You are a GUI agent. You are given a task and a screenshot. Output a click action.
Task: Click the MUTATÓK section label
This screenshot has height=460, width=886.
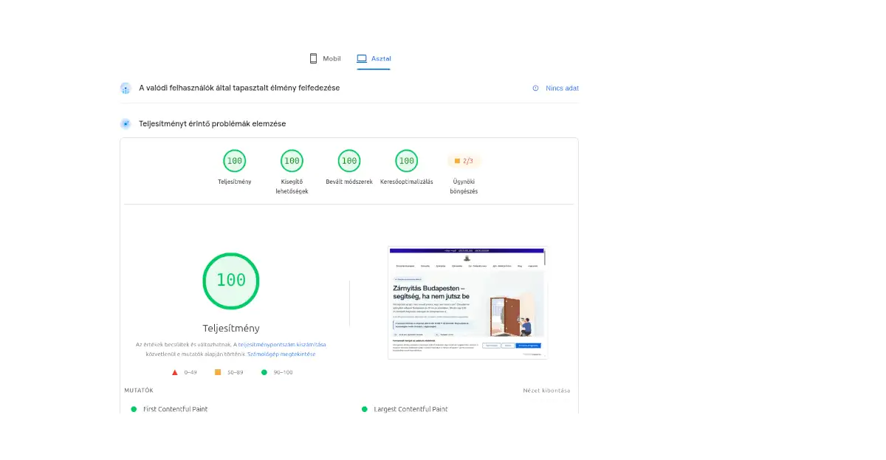pyautogui.click(x=139, y=391)
